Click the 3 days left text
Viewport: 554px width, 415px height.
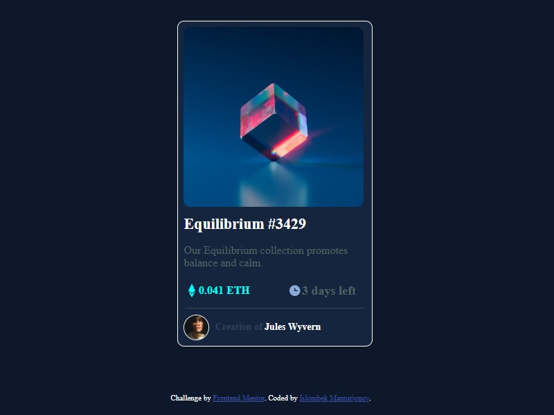click(328, 290)
